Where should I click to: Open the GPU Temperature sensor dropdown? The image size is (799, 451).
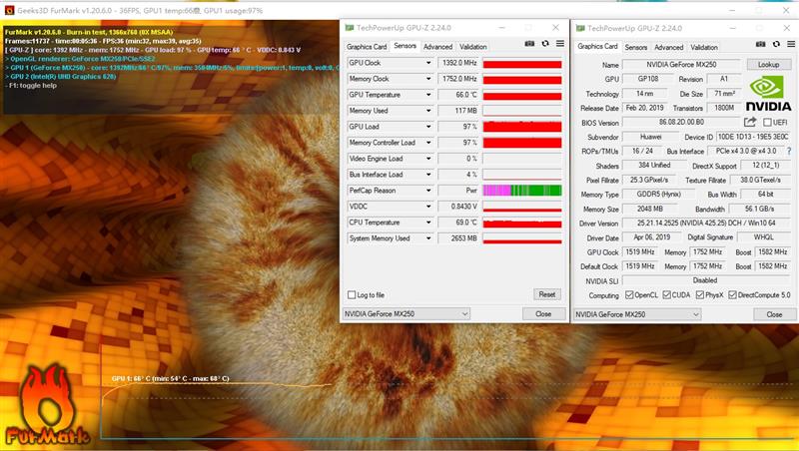428,95
